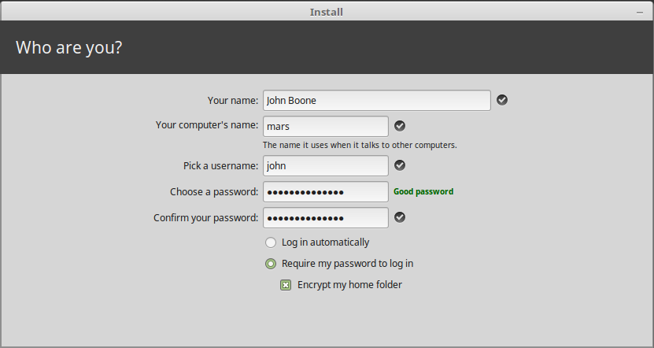Click the Confirm your password field
This screenshot has height=348, width=654.
tap(325, 217)
